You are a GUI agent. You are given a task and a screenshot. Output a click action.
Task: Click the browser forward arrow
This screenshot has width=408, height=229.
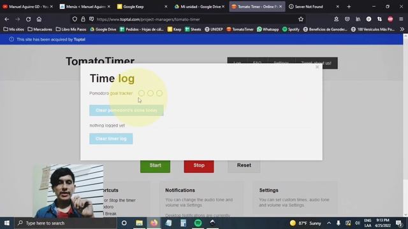[x=17, y=19]
